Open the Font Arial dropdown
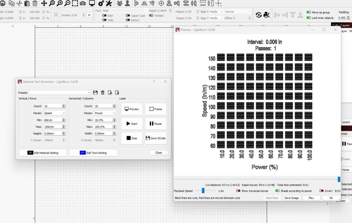This screenshot has height=223, width=352. pos(125,11)
